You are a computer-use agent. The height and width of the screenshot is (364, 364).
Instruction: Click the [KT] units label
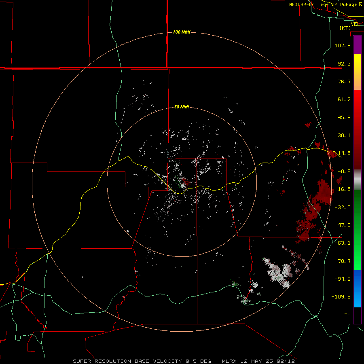point(345,28)
